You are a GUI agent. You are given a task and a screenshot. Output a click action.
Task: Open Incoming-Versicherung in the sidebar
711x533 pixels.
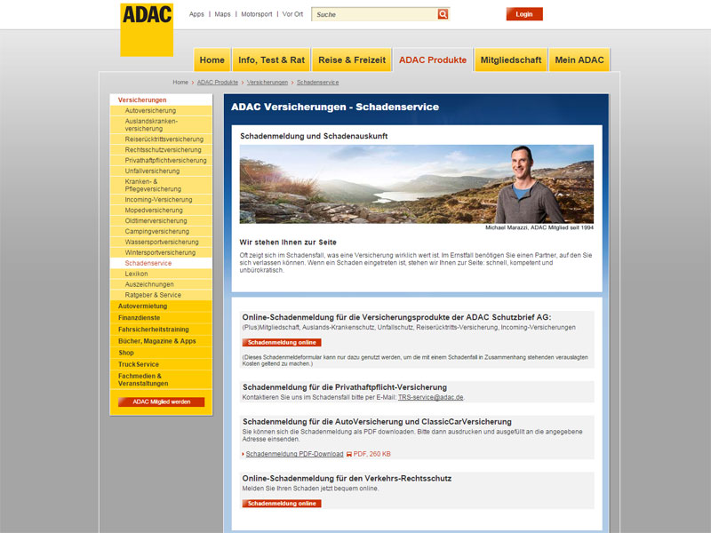(x=161, y=199)
